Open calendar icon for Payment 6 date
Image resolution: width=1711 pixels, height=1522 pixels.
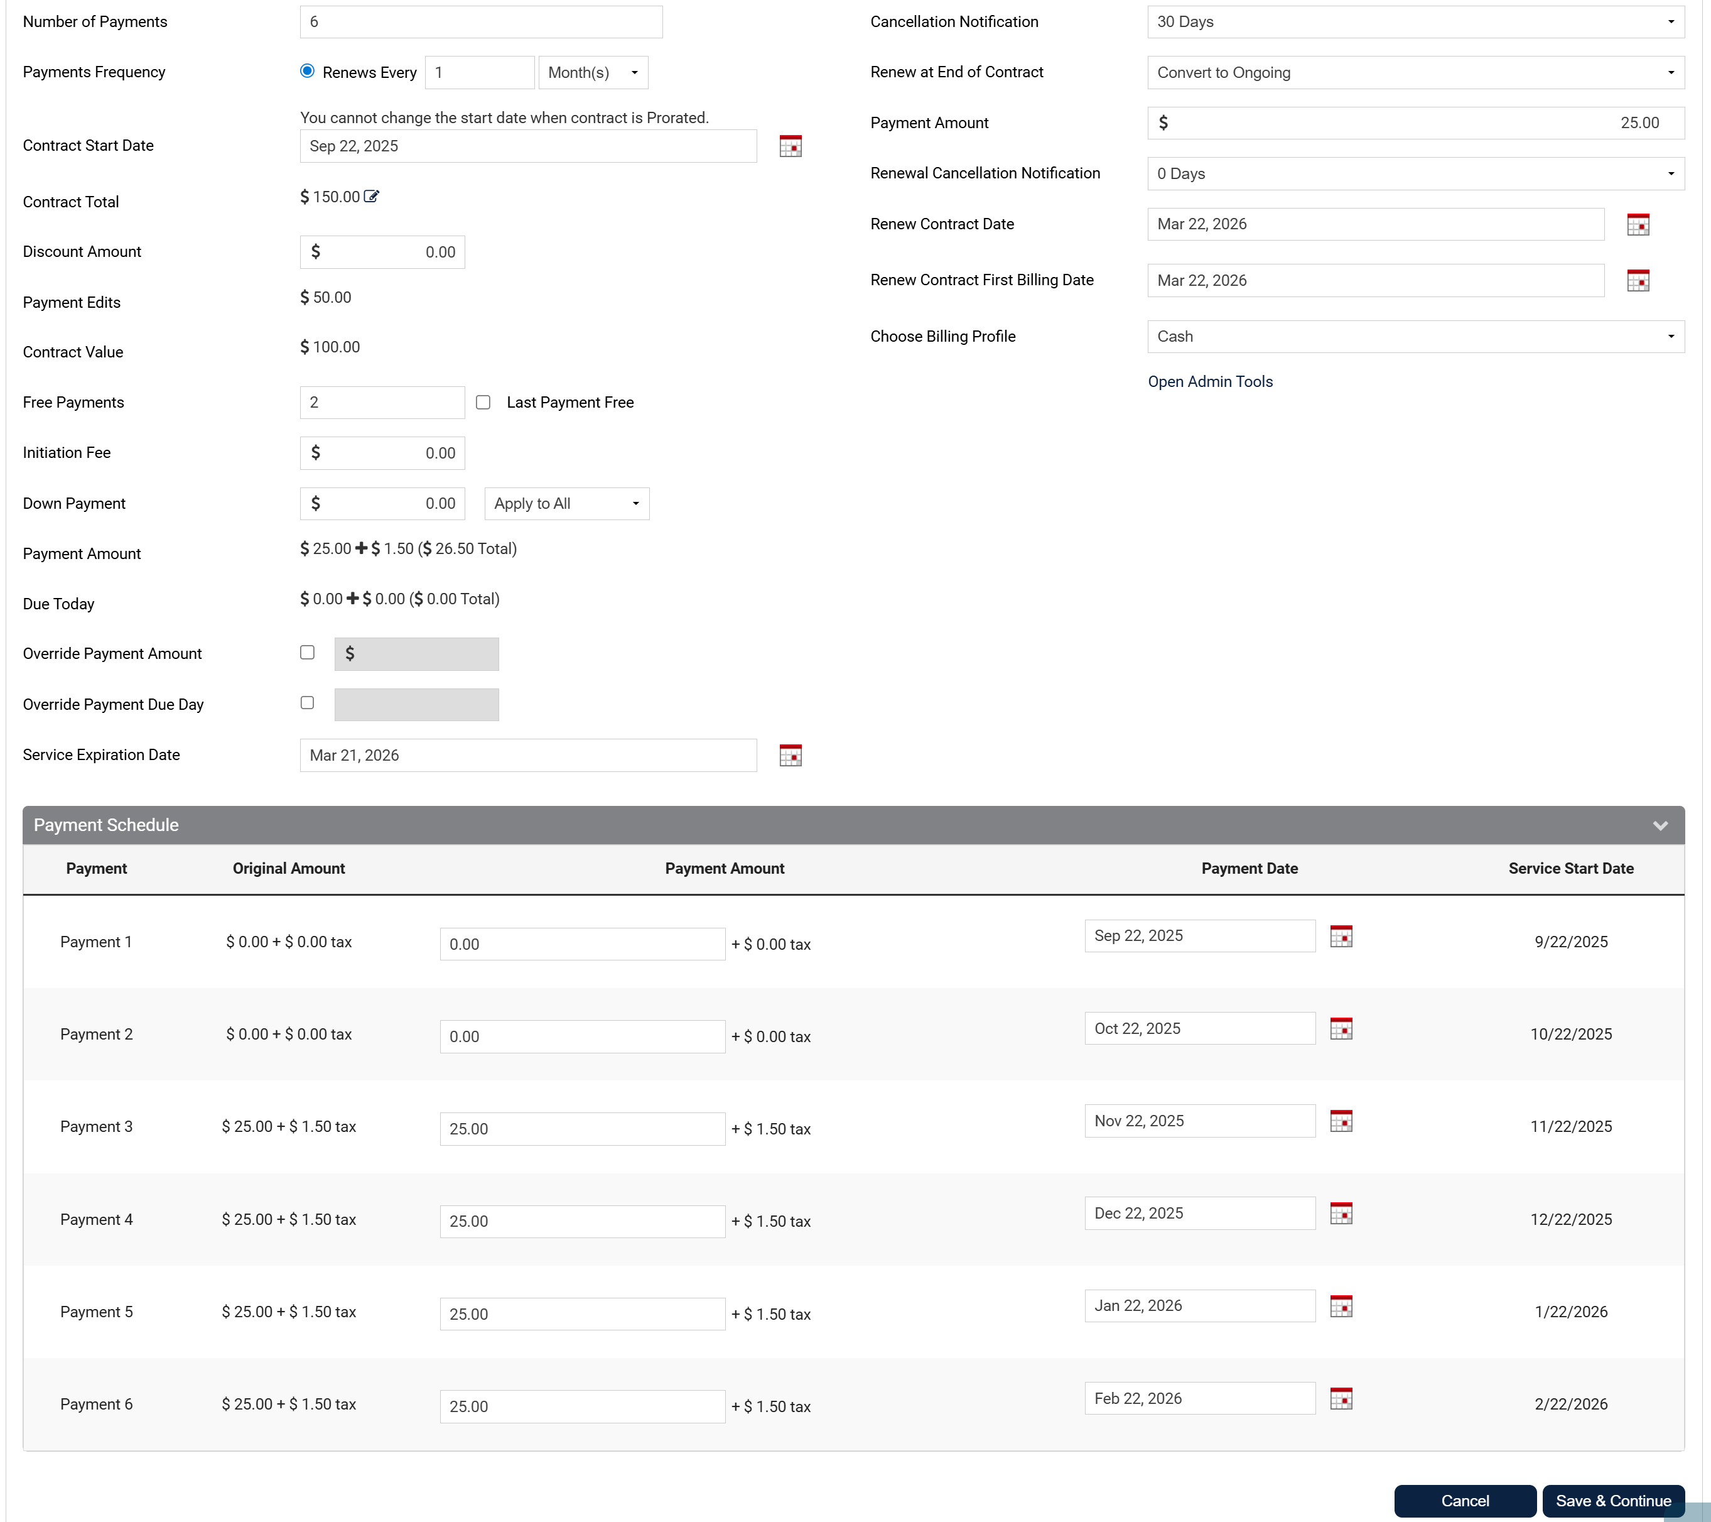point(1341,1399)
